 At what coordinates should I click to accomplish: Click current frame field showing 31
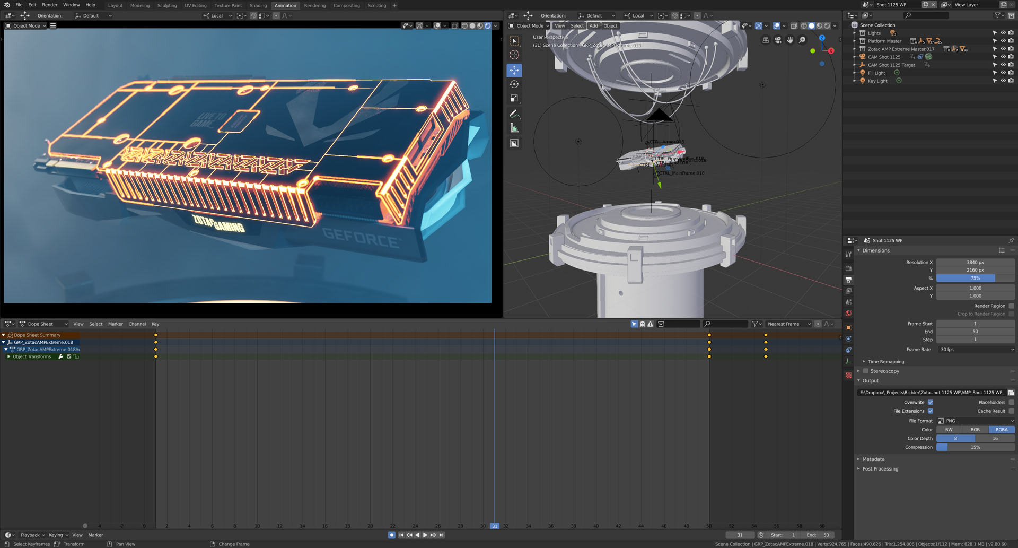[740, 535]
